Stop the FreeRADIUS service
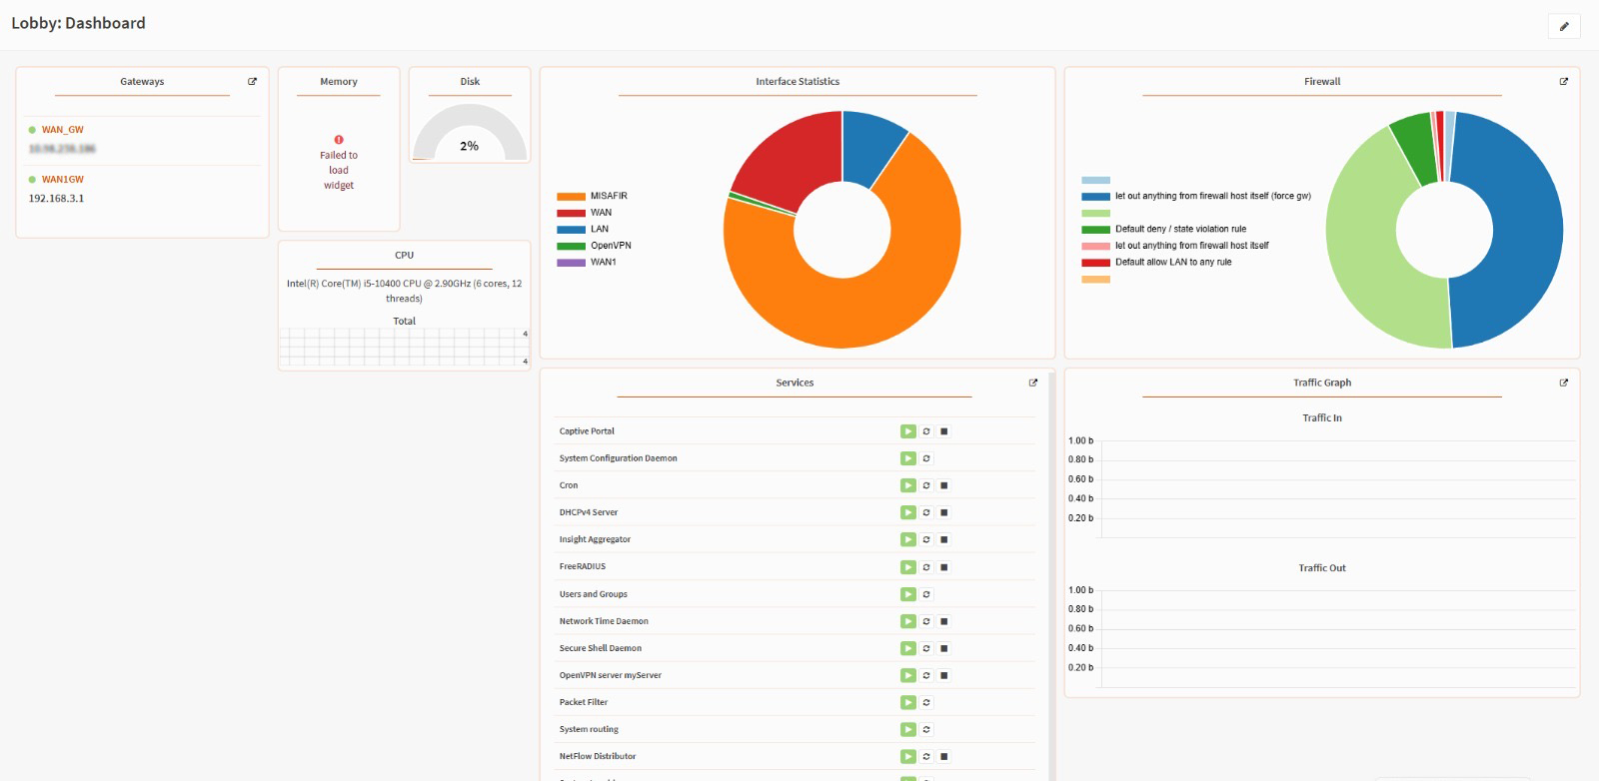The image size is (1599, 781). 944,567
